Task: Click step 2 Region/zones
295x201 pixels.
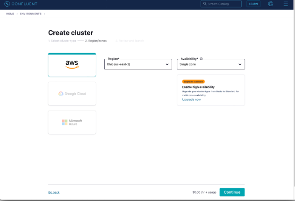Action: click(96, 41)
